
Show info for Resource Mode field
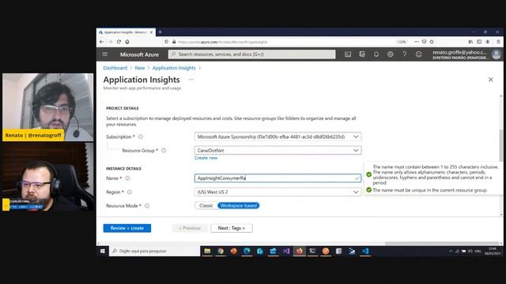147,206
